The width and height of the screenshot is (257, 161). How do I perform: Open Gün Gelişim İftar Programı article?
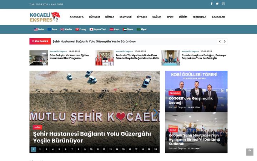(69, 57)
